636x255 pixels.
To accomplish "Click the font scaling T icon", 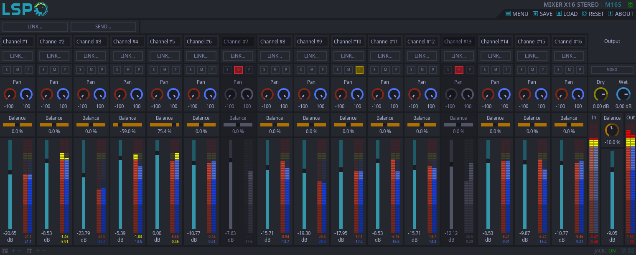I will click(x=30, y=251).
